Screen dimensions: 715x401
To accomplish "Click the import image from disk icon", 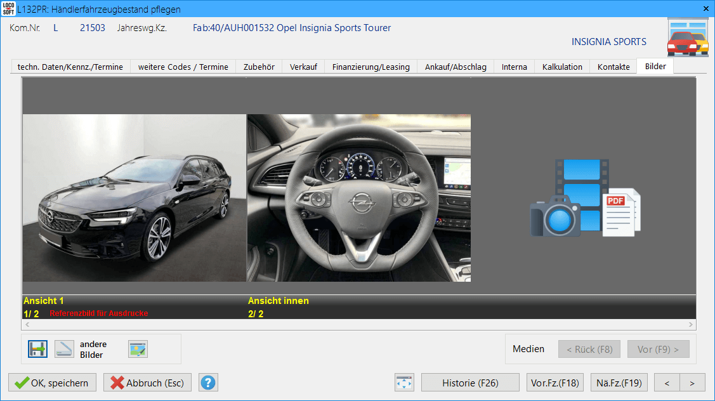I will pos(37,349).
